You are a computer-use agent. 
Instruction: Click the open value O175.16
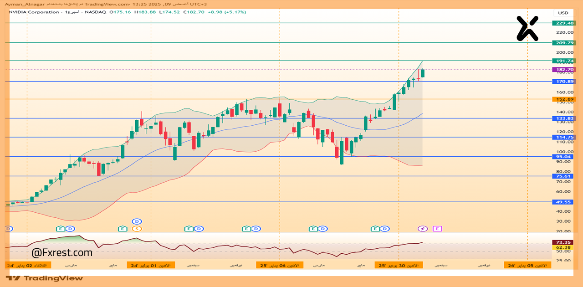click(x=120, y=12)
